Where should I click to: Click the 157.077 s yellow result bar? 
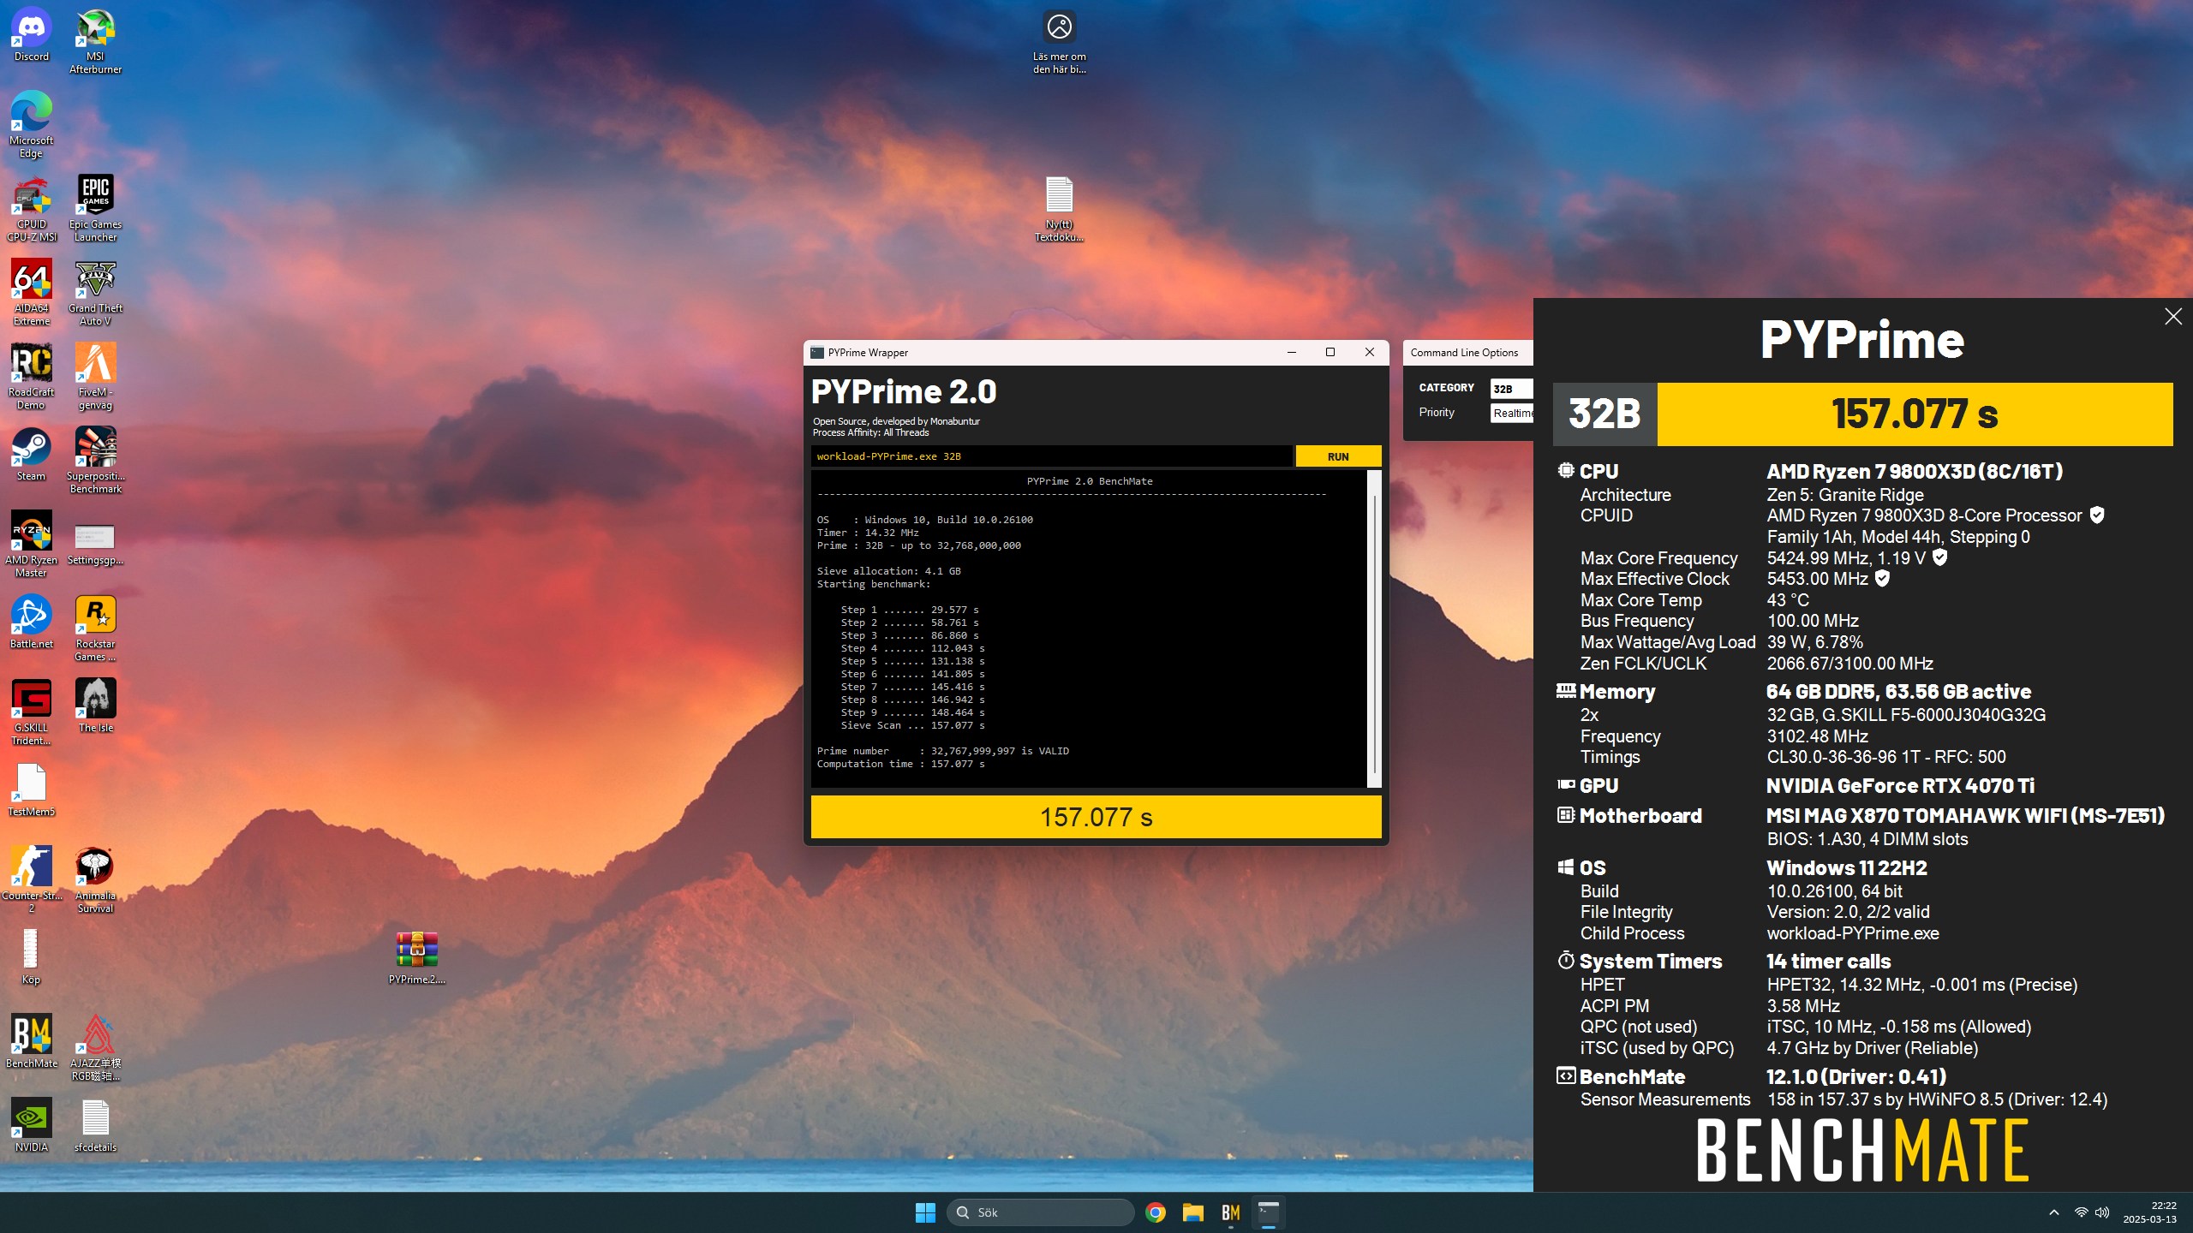pos(1096,817)
